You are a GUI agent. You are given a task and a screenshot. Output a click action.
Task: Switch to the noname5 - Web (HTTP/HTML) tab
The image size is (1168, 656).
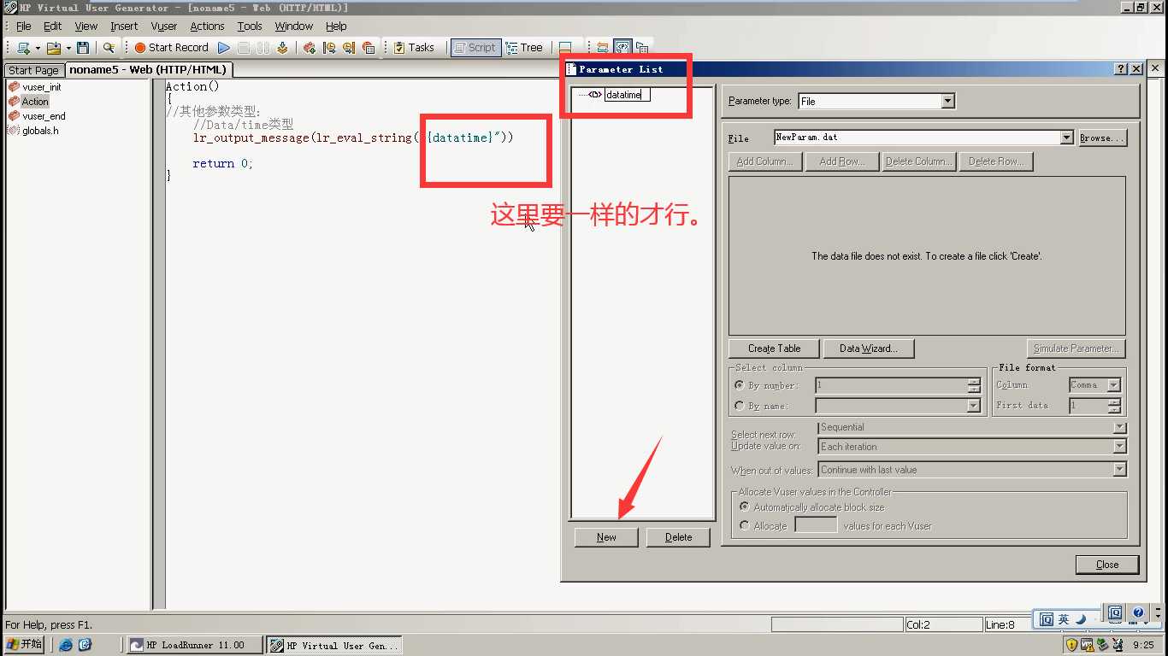click(148, 70)
